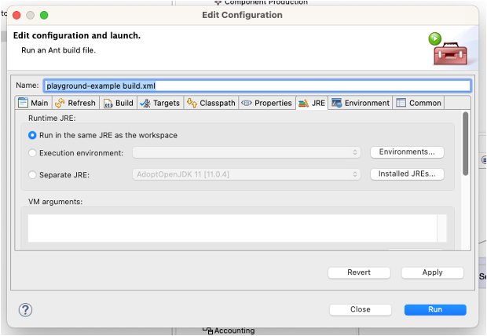Click the Name input field
The image size is (487, 336).
(x=257, y=86)
